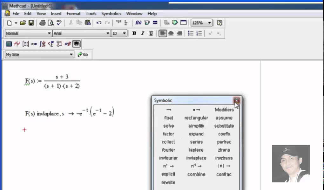Viewport: 324px width, 190px height.
Task: Click the Print Preview icon
Action: click(51, 23)
